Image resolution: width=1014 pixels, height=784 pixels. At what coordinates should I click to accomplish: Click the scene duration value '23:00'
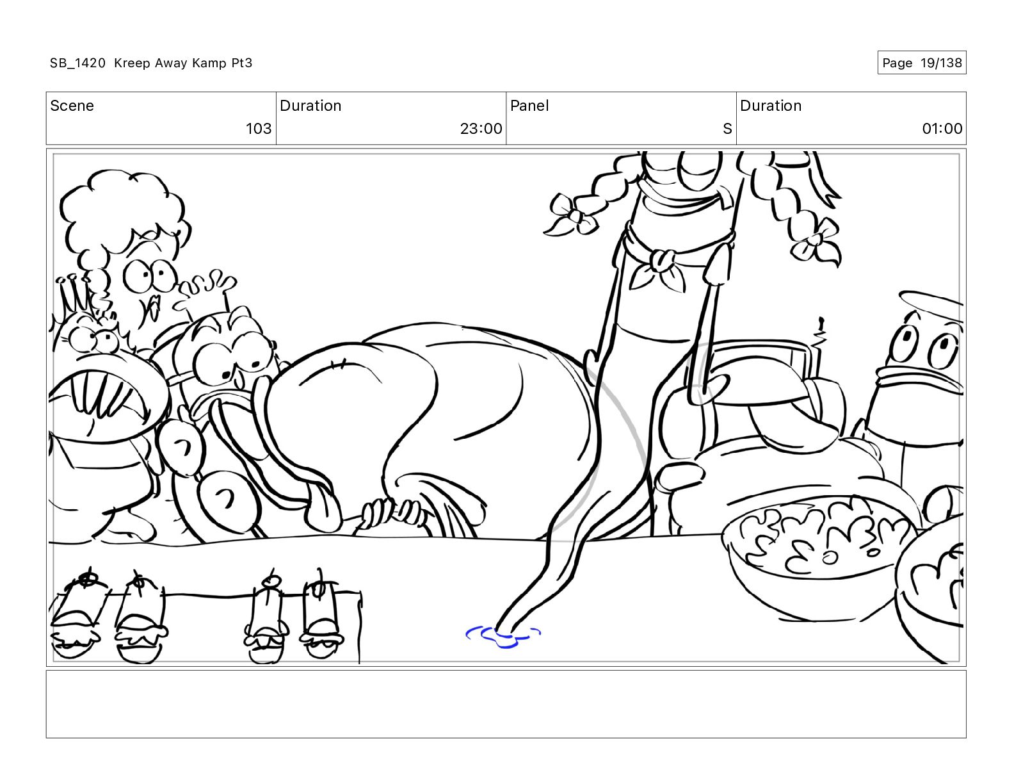pyautogui.click(x=481, y=129)
